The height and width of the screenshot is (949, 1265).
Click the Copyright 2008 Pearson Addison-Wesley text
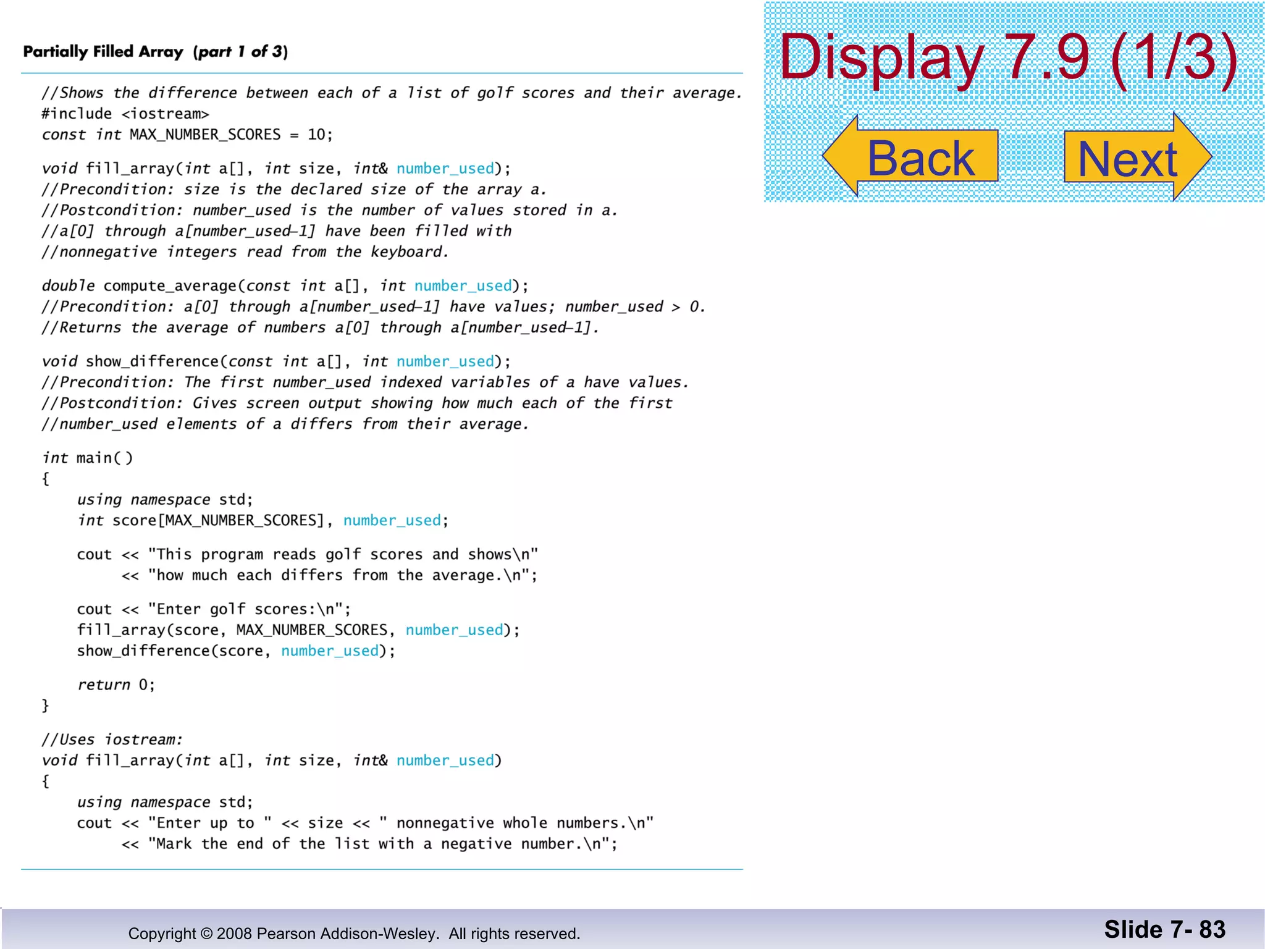pyautogui.click(x=355, y=934)
